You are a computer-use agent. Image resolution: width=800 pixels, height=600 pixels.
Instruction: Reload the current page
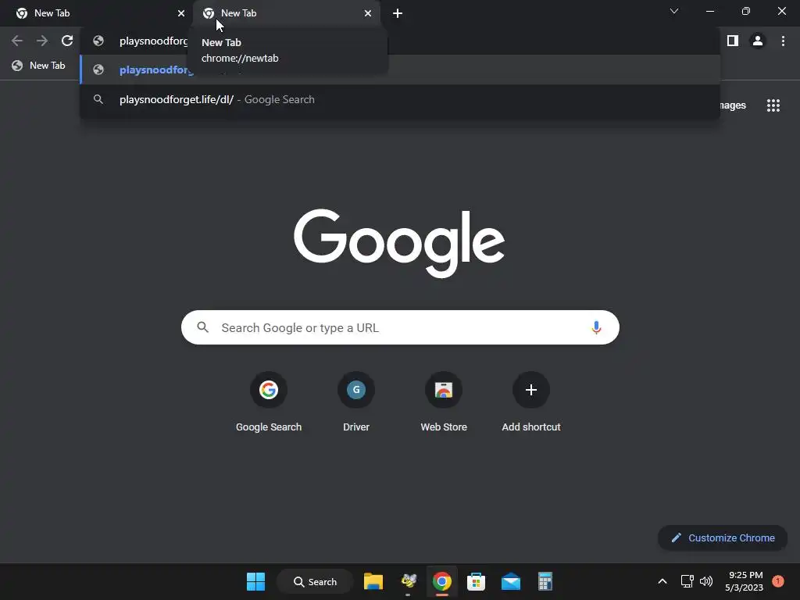tap(67, 41)
